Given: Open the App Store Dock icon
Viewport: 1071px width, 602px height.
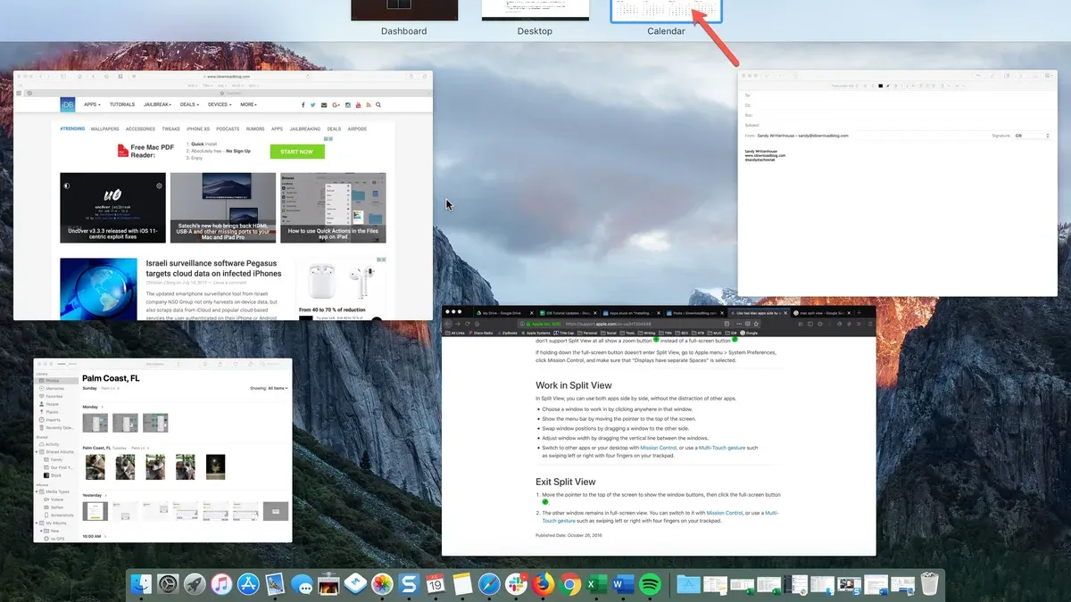Looking at the screenshot, I should [x=248, y=584].
